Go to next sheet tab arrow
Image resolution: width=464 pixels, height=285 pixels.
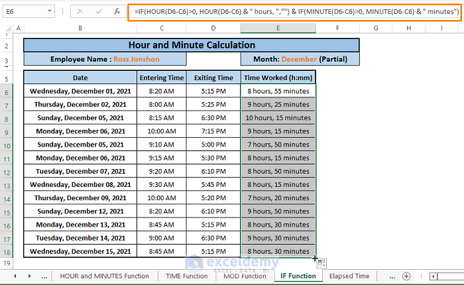click(30, 276)
